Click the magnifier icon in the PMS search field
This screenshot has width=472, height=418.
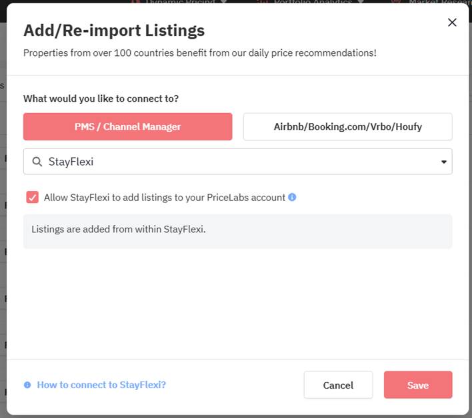[37, 162]
